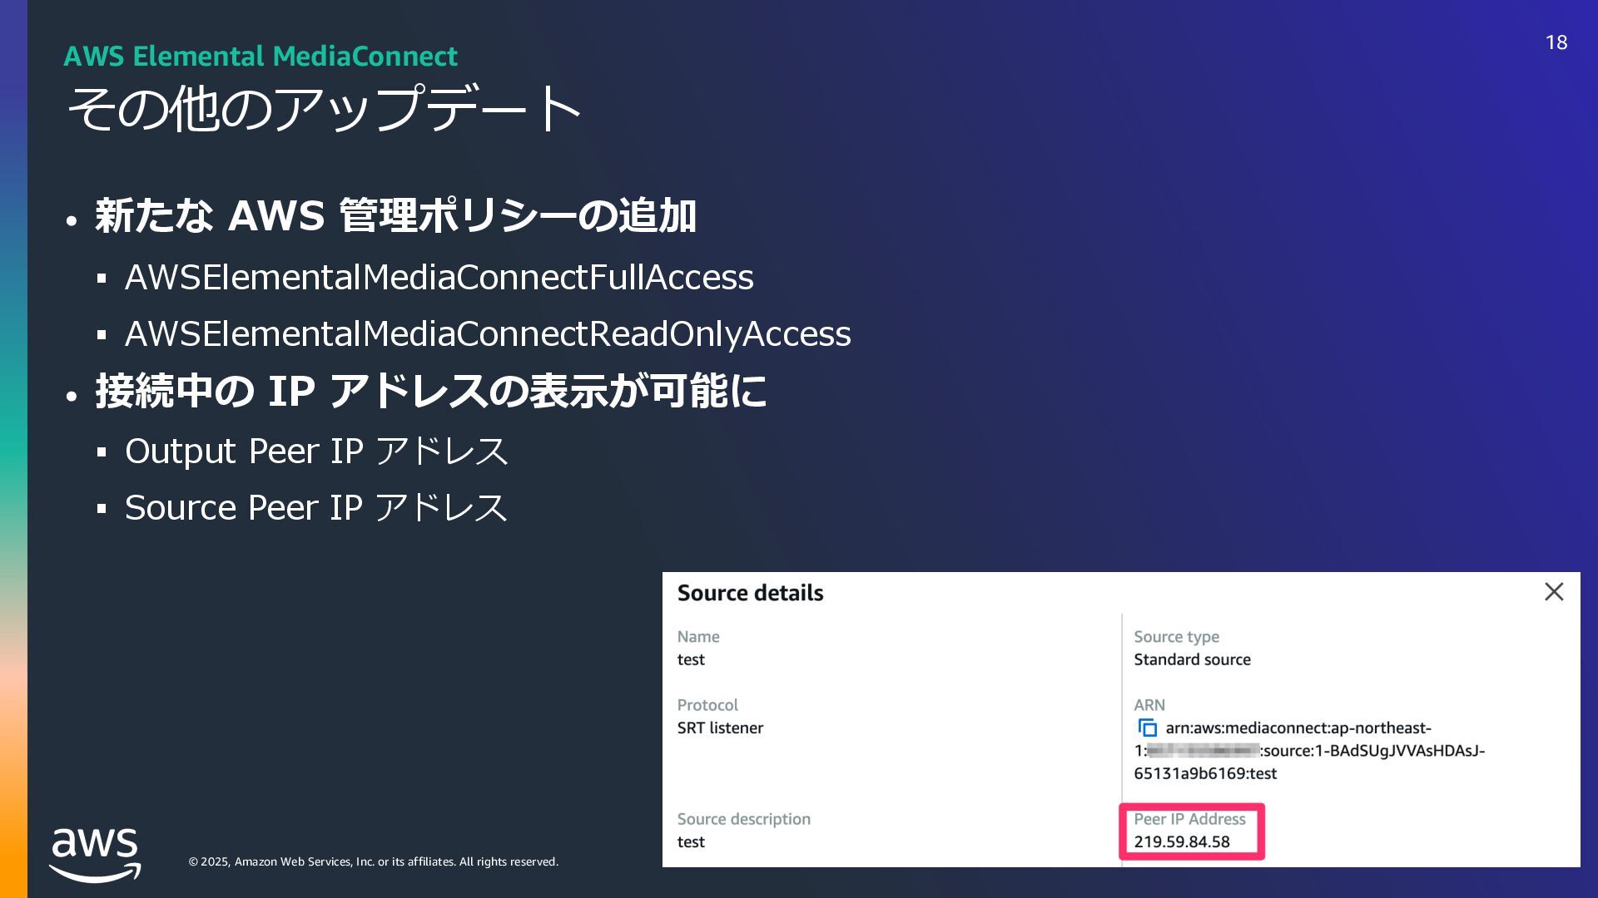This screenshot has height=898, width=1598.
Task: Copy the ARN with copy icon
Action: click(1148, 728)
